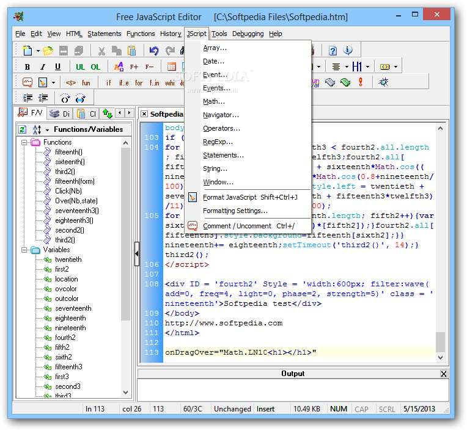This screenshot has width=467, height=431.
Task: Click the text alignment icon
Action: pyautogui.click(x=336, y=67)
